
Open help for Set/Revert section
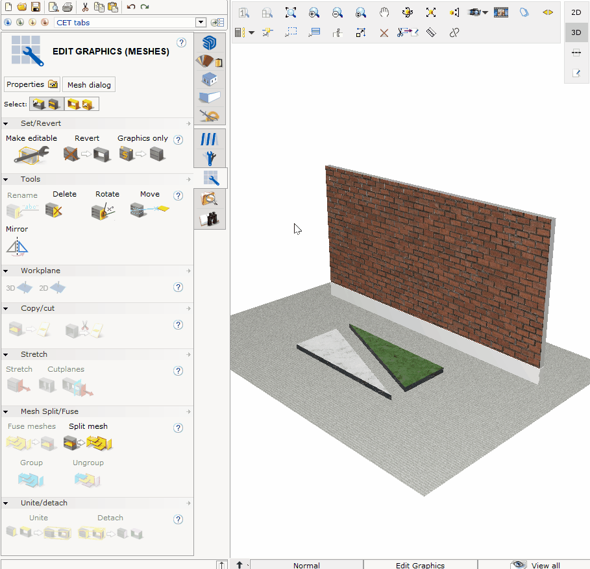pyautogui.click(x=178, y=139)
